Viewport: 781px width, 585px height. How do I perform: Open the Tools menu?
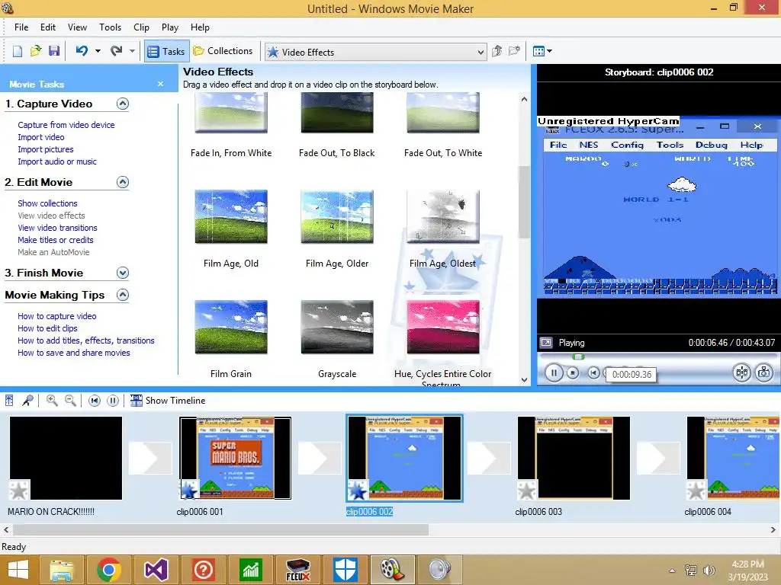(110, 27)
